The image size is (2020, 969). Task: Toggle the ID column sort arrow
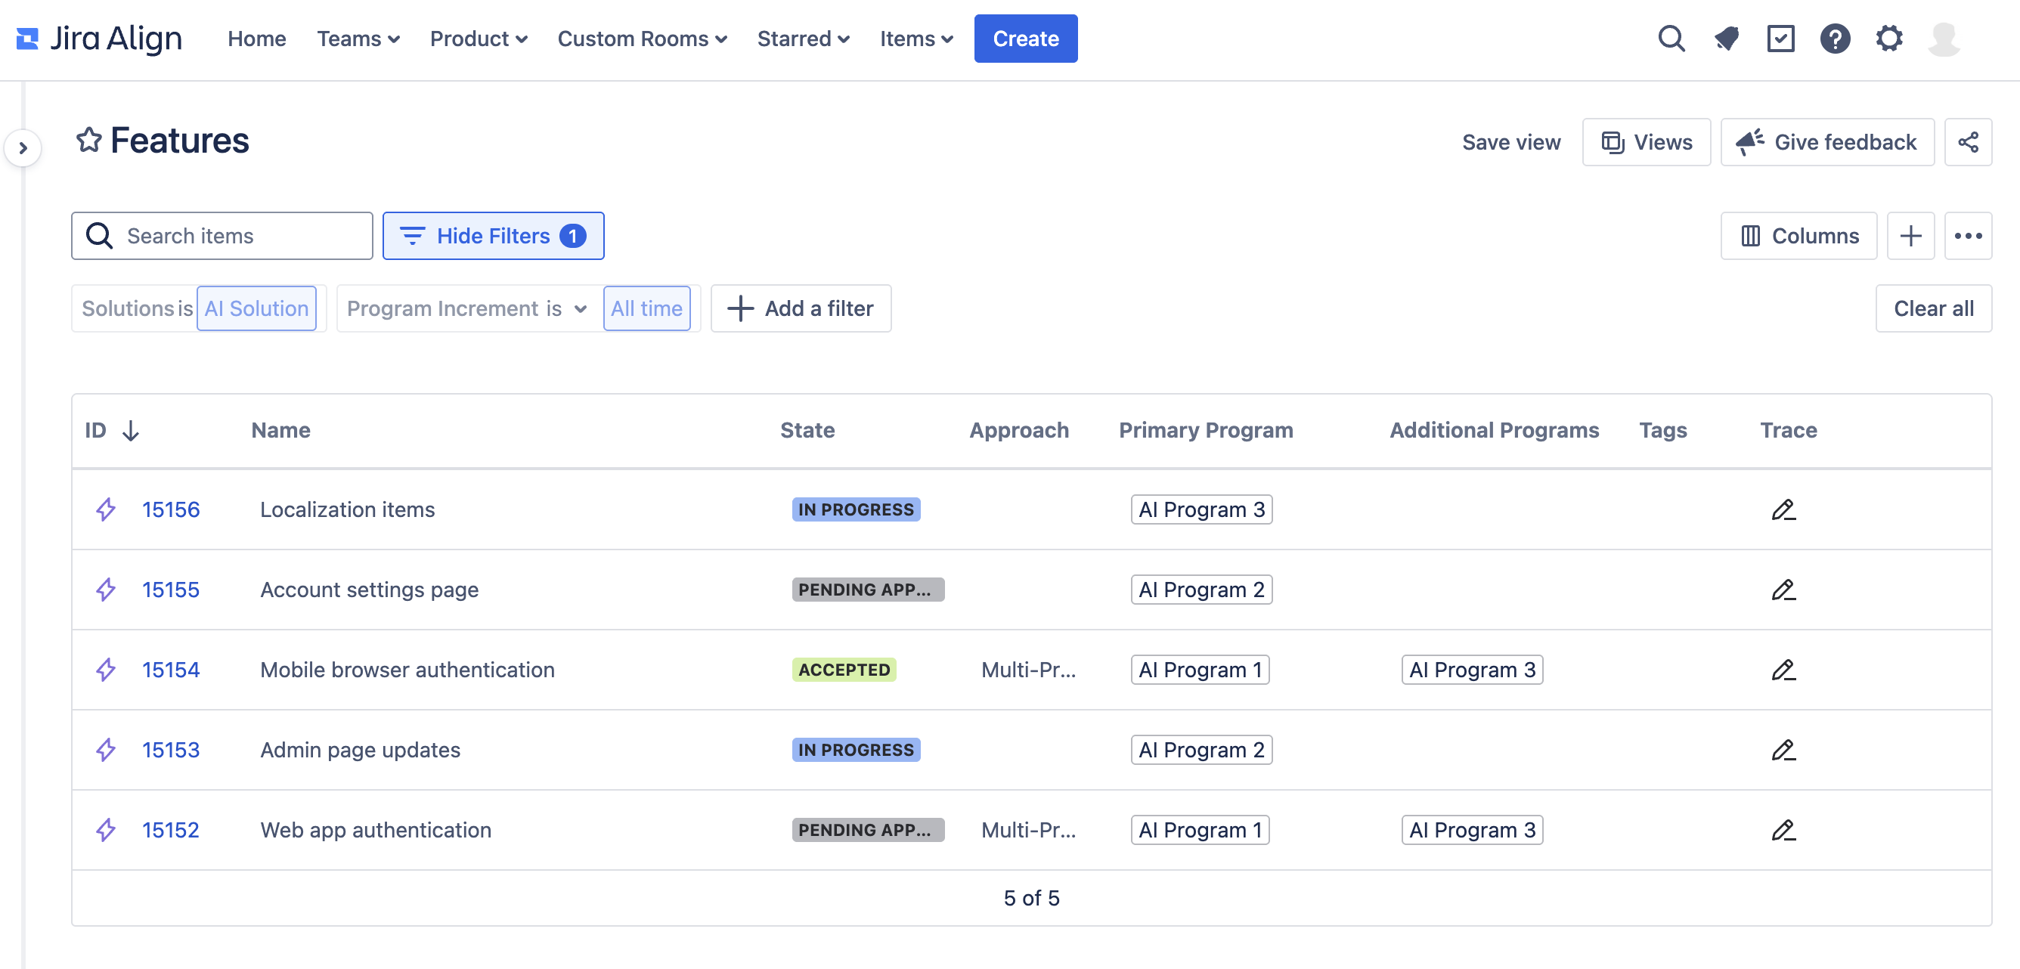[131, 430]
